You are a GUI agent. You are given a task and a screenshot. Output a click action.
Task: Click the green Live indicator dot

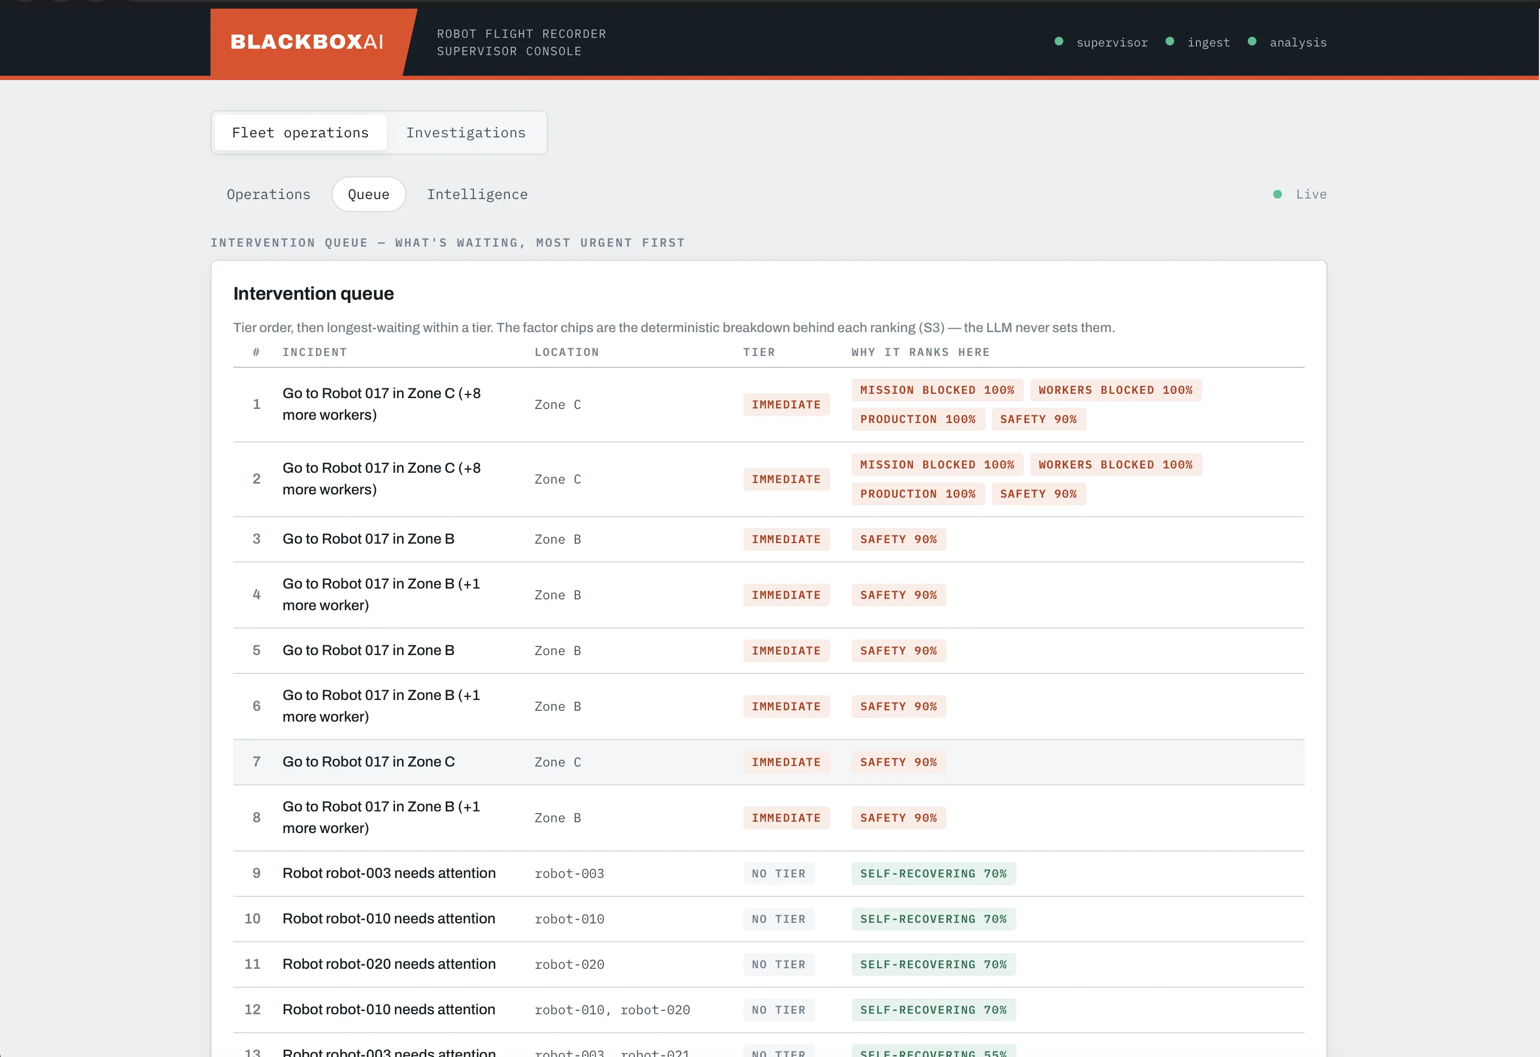click(1278, 194)
